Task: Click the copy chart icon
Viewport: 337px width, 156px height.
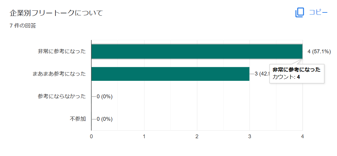Action: click(x=300, y=12)
